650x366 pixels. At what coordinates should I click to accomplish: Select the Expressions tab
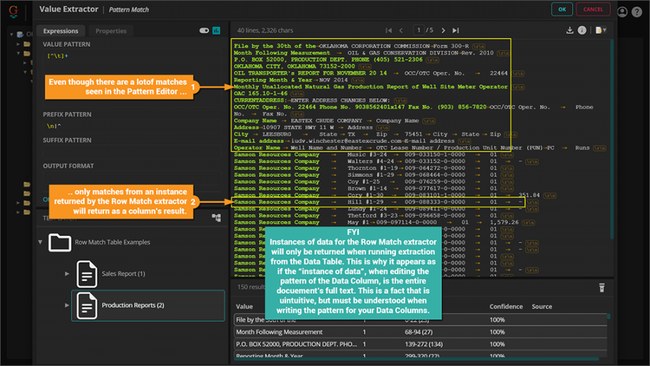tap(61, 31)
